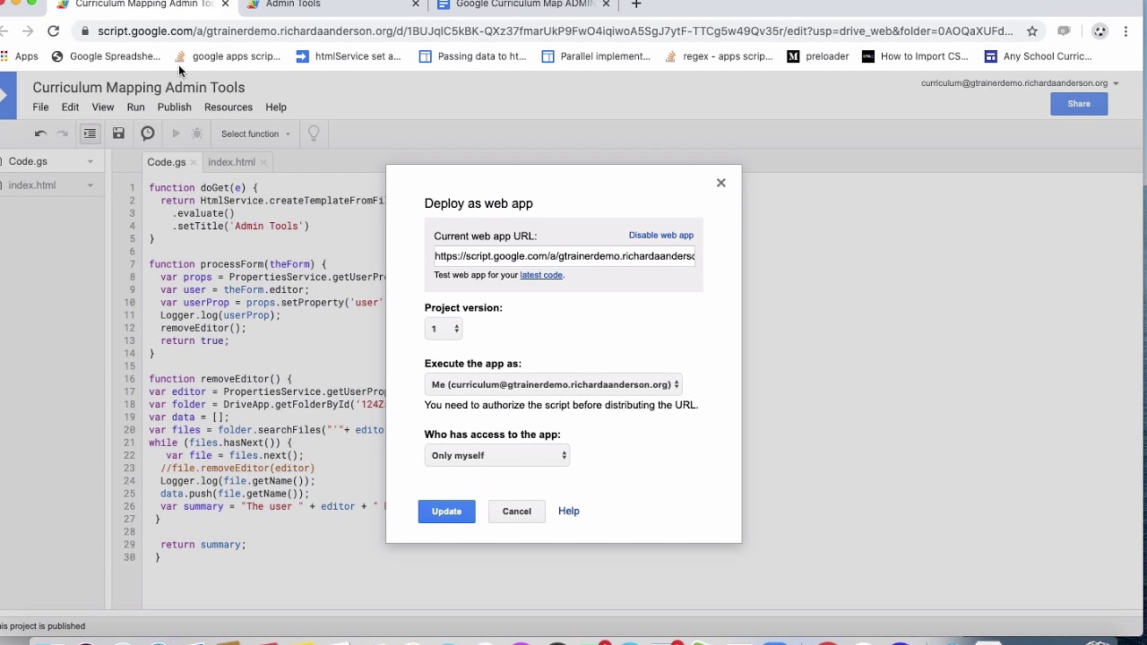Switch to Code.gs editor tab
This screenshot has width=1147, height=645.
(167, 162)
